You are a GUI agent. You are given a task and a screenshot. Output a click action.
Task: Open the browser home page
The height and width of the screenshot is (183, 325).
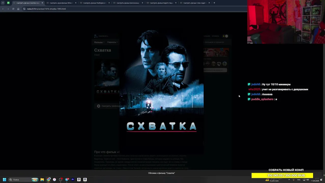click(18, 9)
